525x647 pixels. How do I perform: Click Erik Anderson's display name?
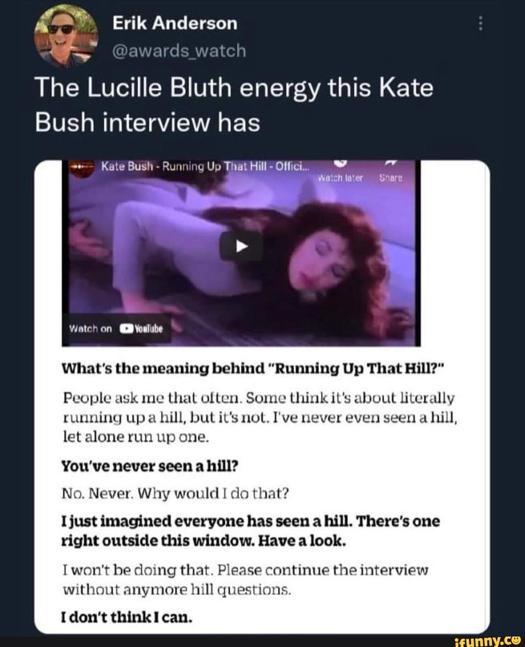coord(173,23)
